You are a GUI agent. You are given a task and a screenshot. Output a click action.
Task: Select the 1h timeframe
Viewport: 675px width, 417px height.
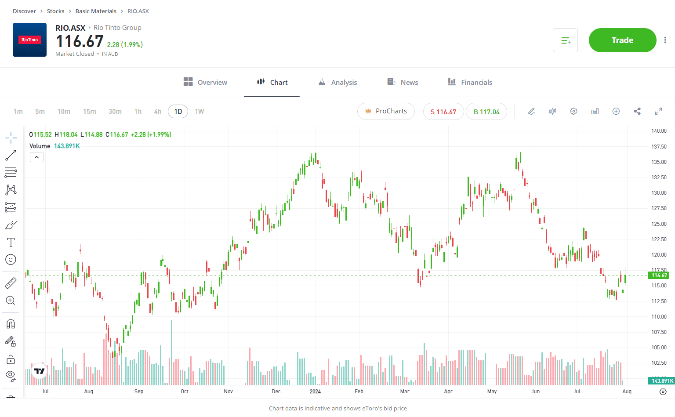[138, 112]
